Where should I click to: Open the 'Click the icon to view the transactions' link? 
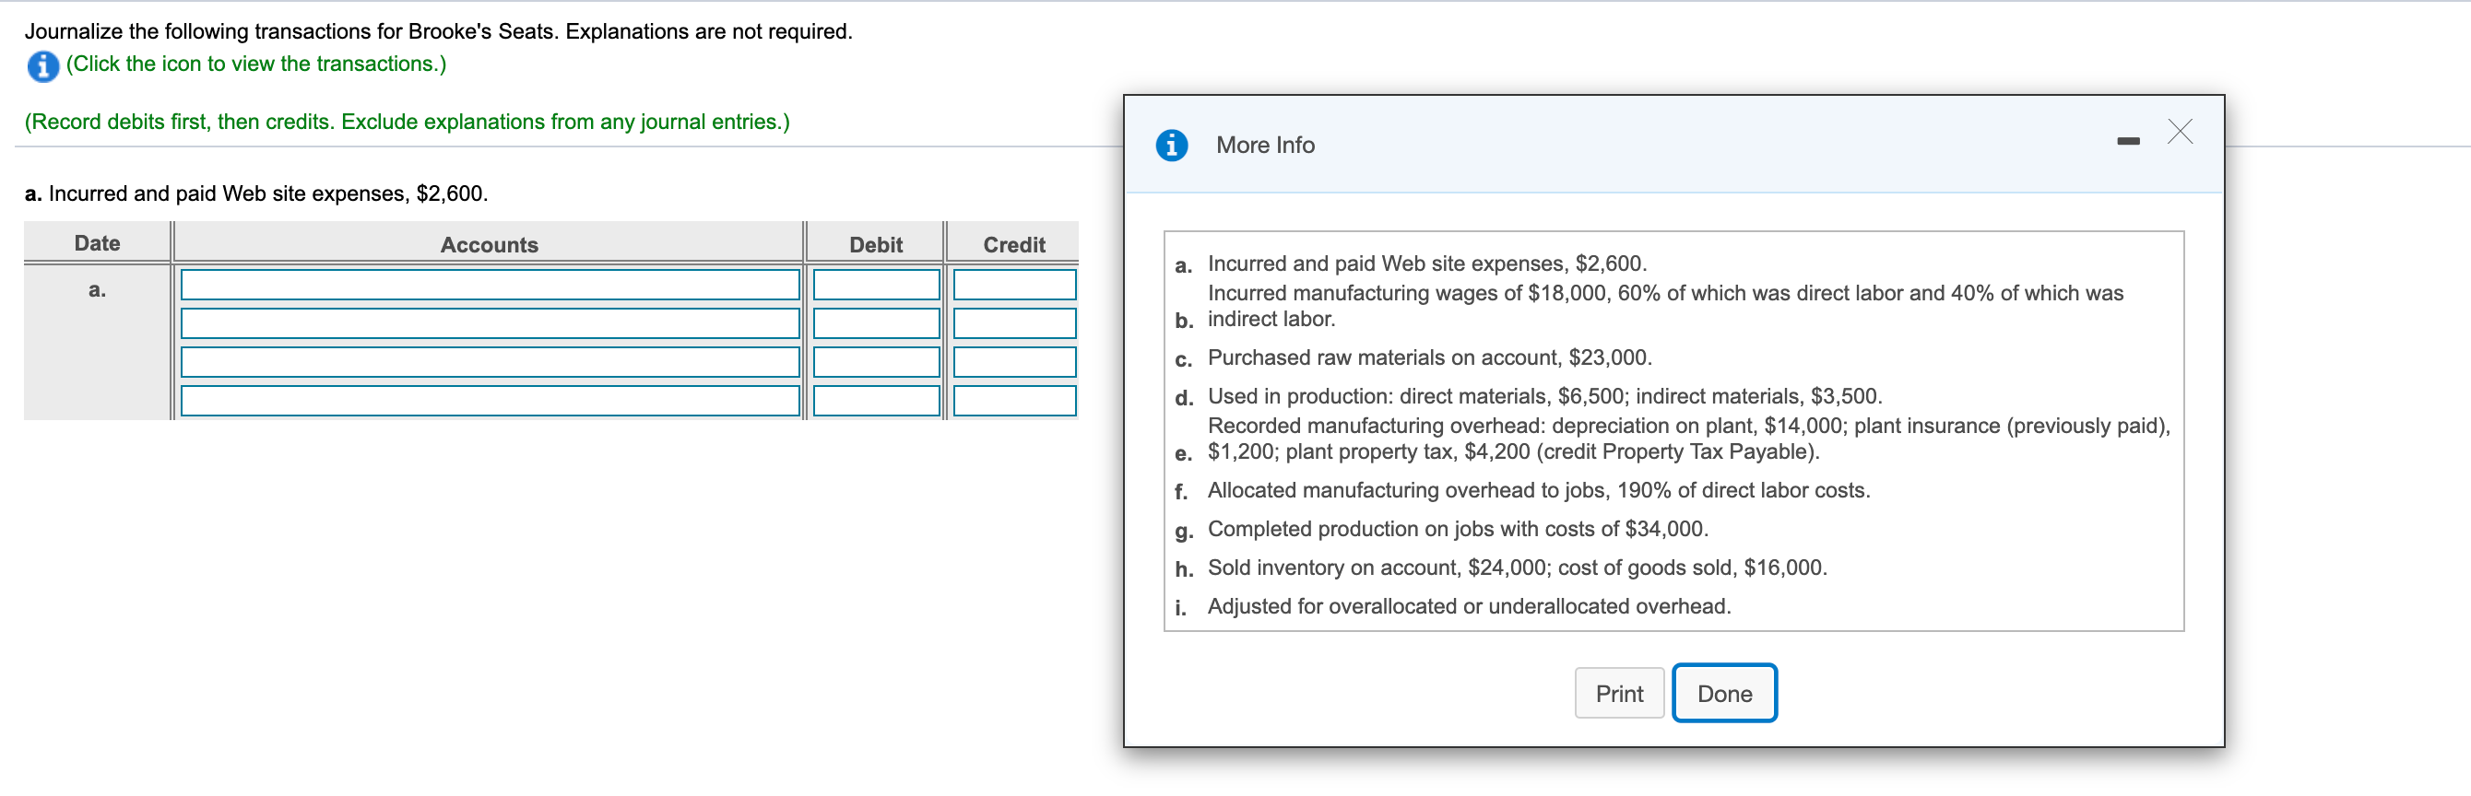point(256,64)
